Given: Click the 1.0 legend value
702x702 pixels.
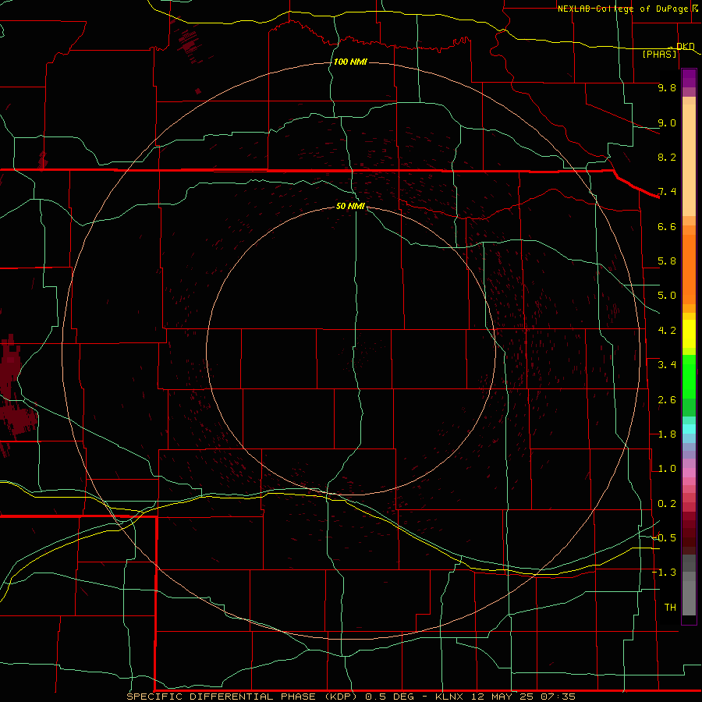Looking at the screenshot, I should point(667,469).
